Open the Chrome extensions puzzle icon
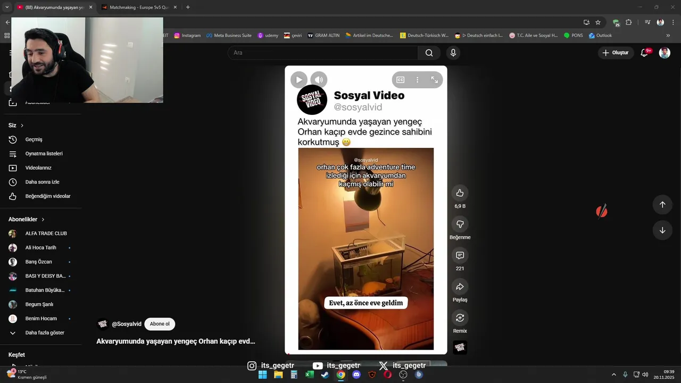 [x=629, y=22]
